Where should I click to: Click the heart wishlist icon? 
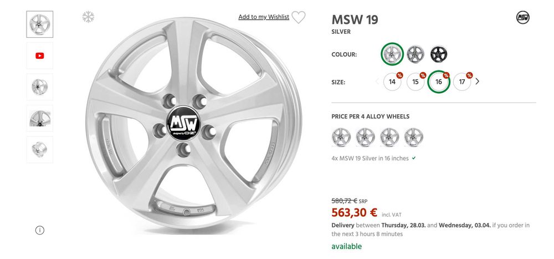tap(299, 17)
